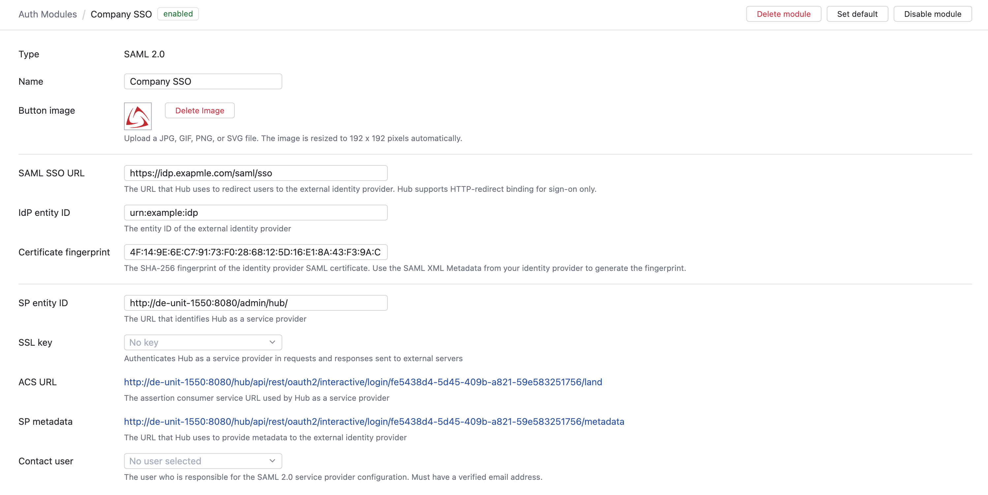
Task: Click the enabled status badge
Action: (x=178, y=14)
